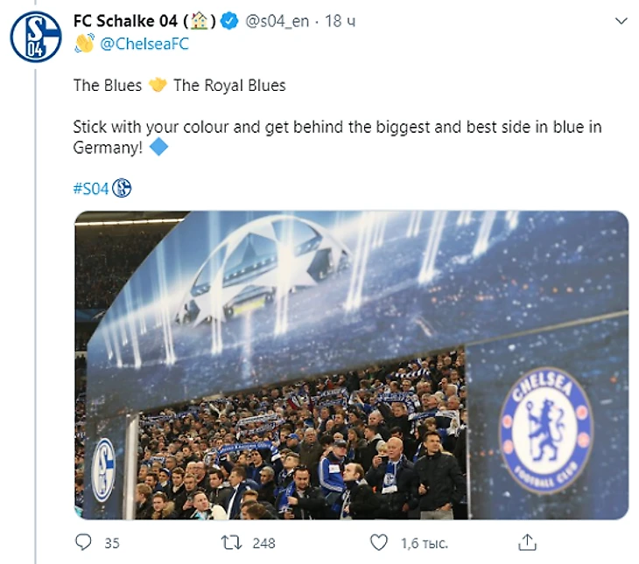
Task: Click the house emoji beside account name
Action: click(199, 21)
